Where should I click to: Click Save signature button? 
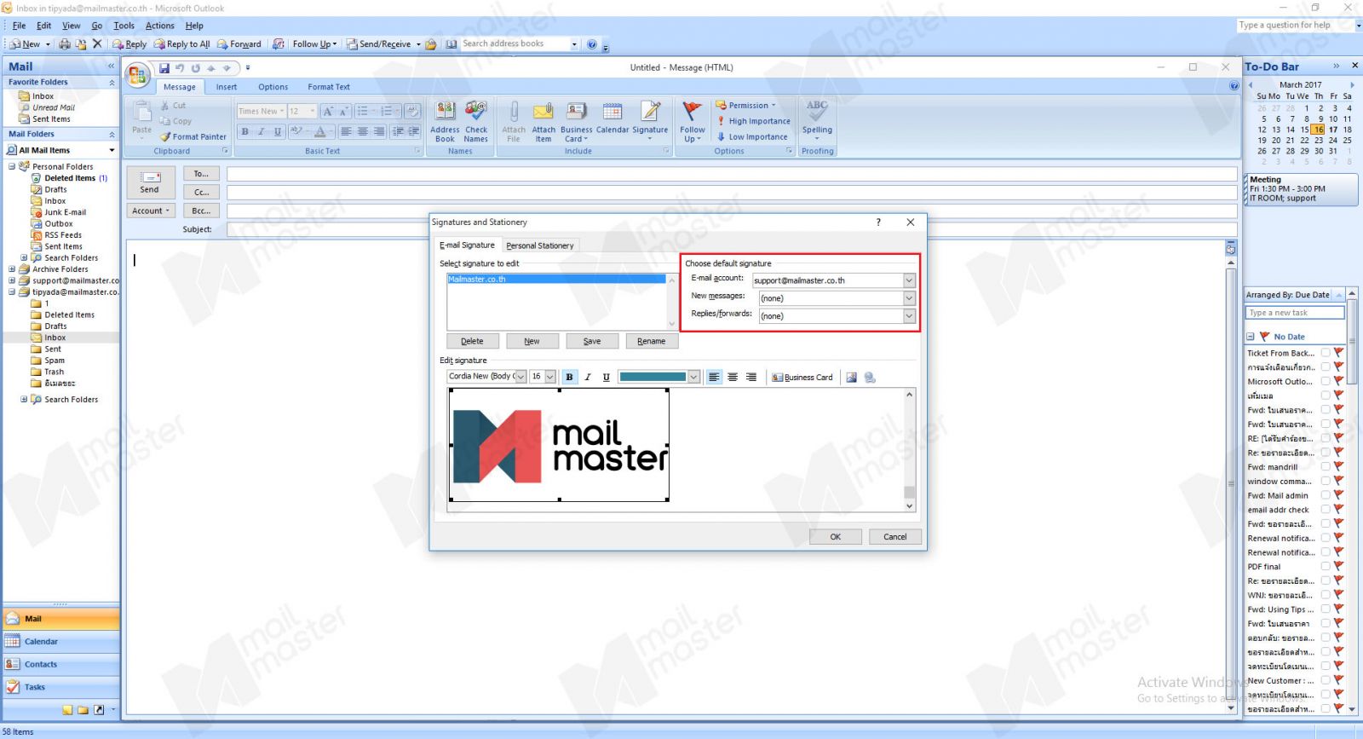coord(592,341)
